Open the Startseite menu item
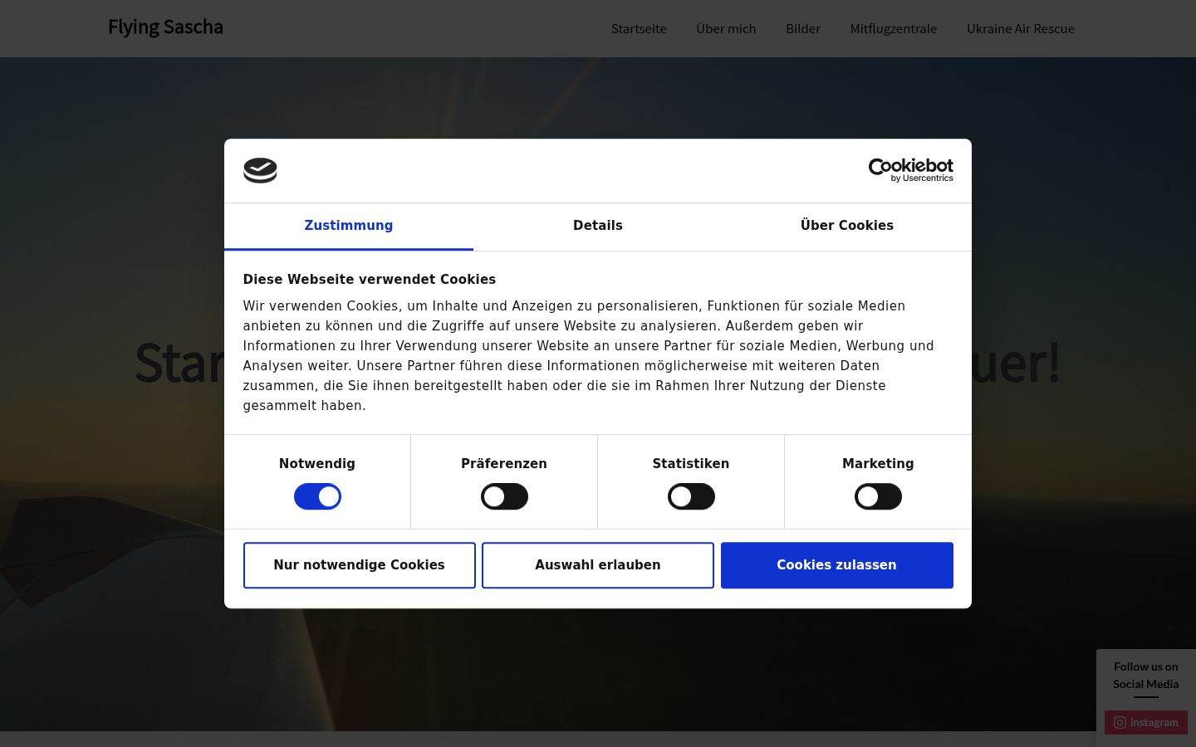The height and width of the screenshot is (747, 1196). (639, 29)
